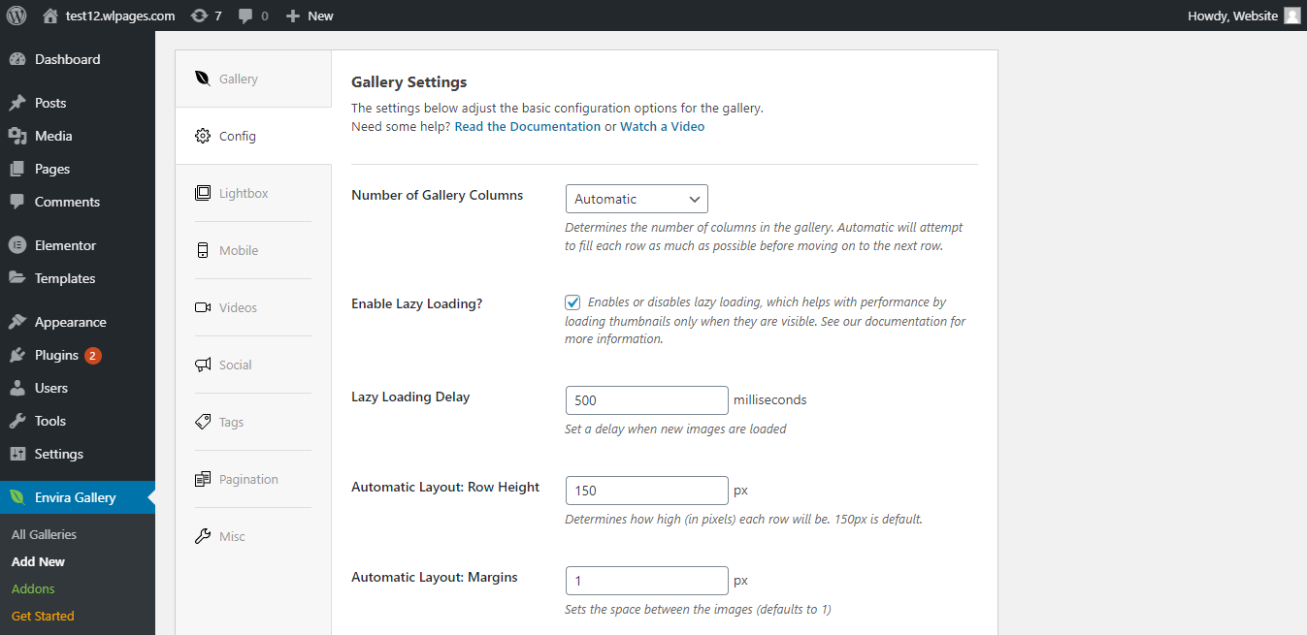The width and height of the screenshot is (1307, 635).
Task: Click the Appearance paintbrush icon
Action: click(17, 322)
